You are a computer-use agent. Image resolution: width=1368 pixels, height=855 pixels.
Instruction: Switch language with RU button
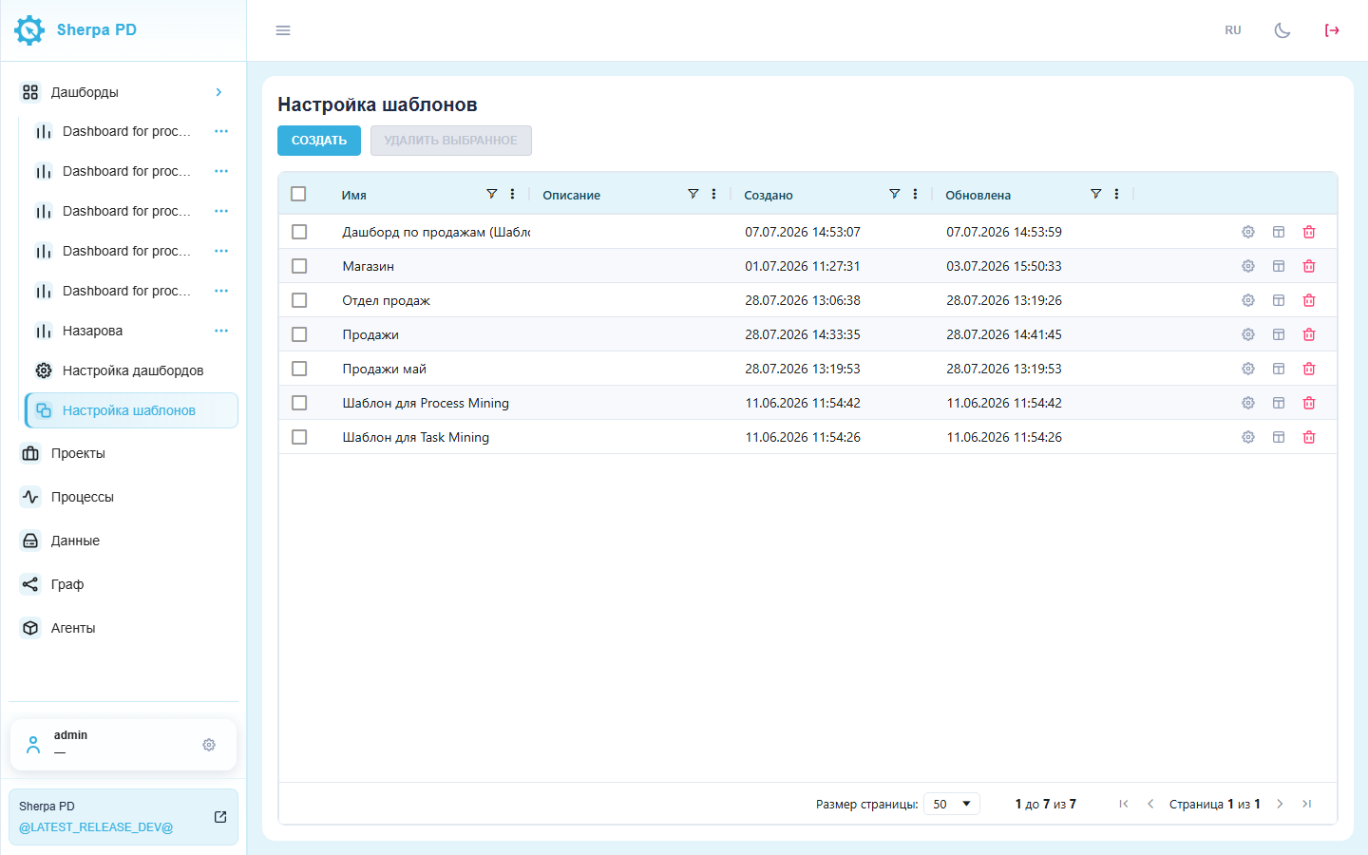[1233, 30]
